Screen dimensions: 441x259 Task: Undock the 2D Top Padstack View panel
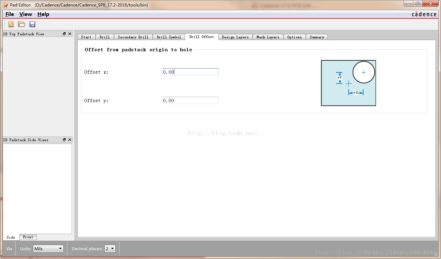[64, 34]
